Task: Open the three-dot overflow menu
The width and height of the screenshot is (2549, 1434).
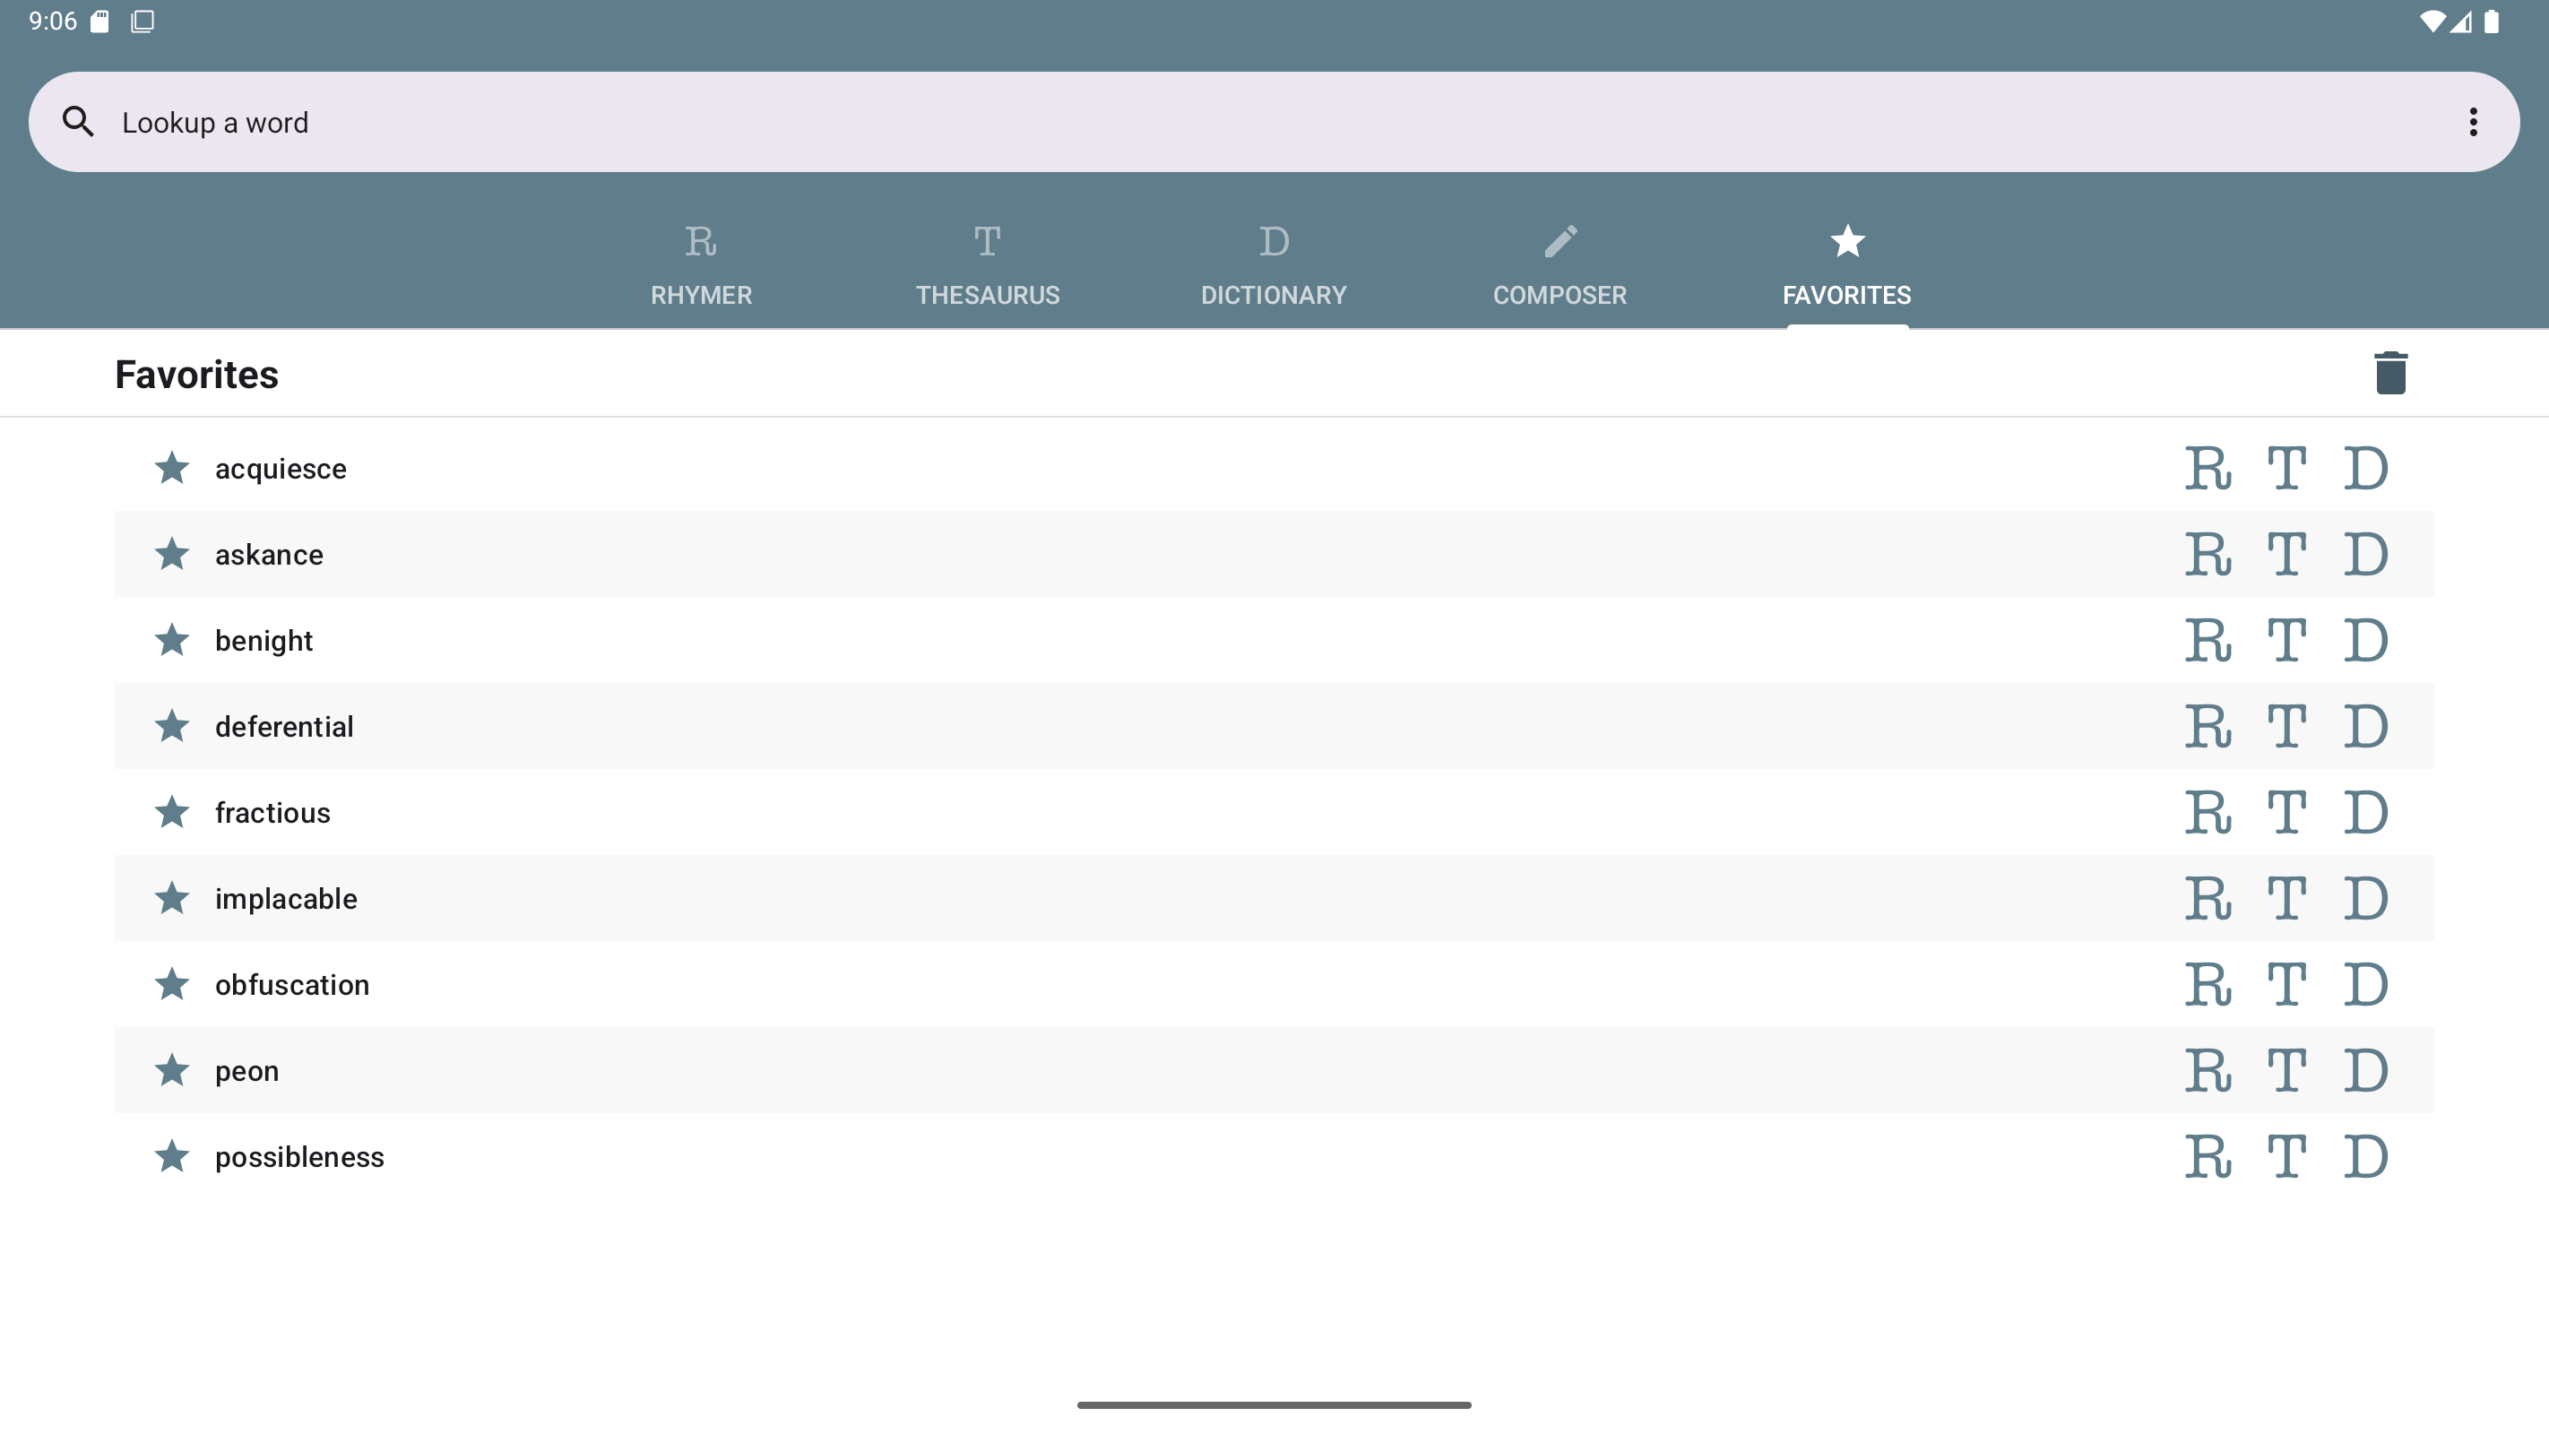Action: [x=2473, y=122]
